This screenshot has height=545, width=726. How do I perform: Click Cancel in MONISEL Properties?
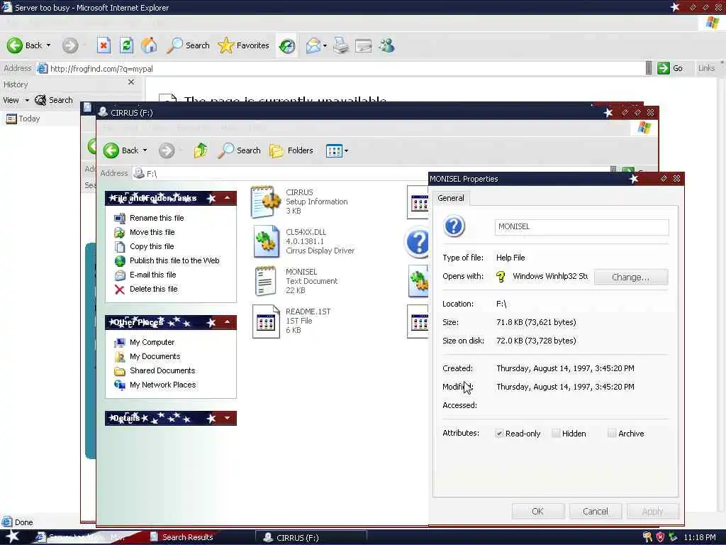(595, 511)
